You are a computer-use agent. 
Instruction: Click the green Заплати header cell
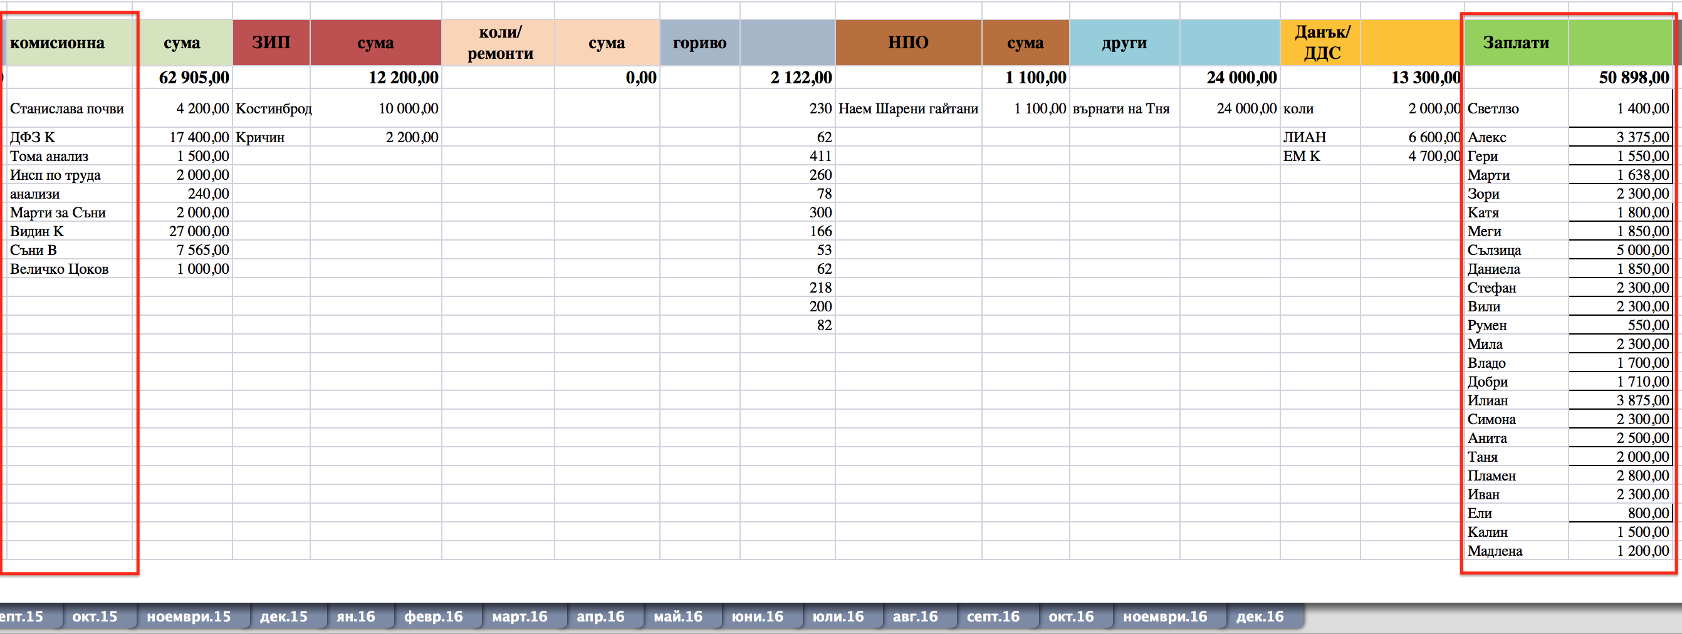point(1515,43)
